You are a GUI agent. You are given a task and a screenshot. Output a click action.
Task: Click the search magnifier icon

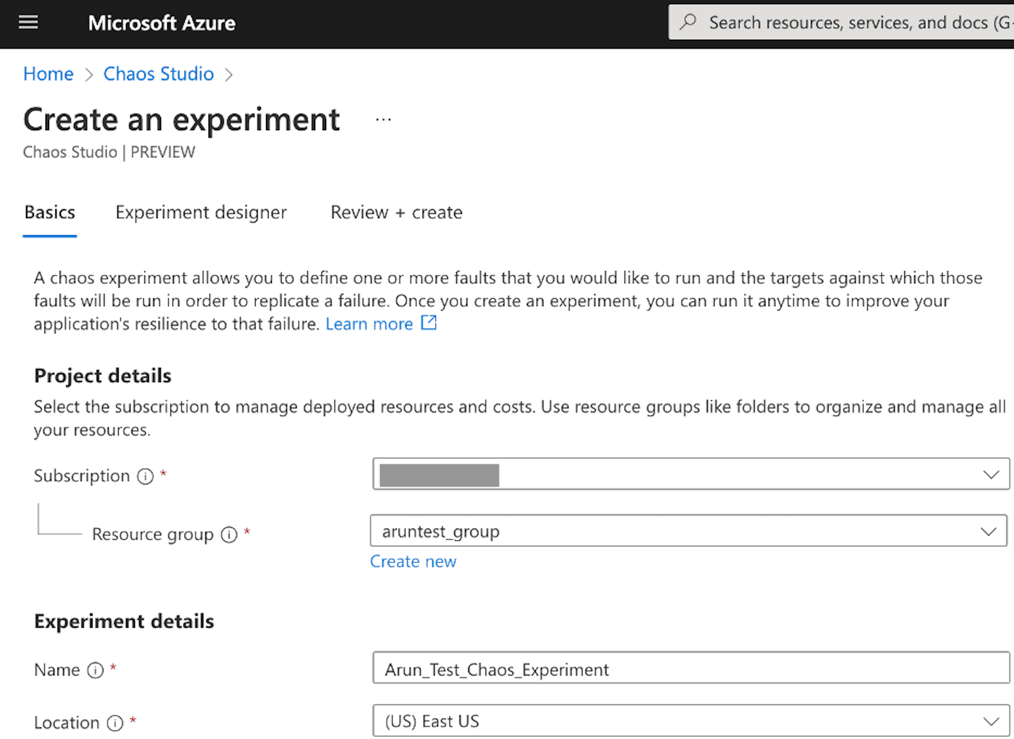click(x=688, y=22)
